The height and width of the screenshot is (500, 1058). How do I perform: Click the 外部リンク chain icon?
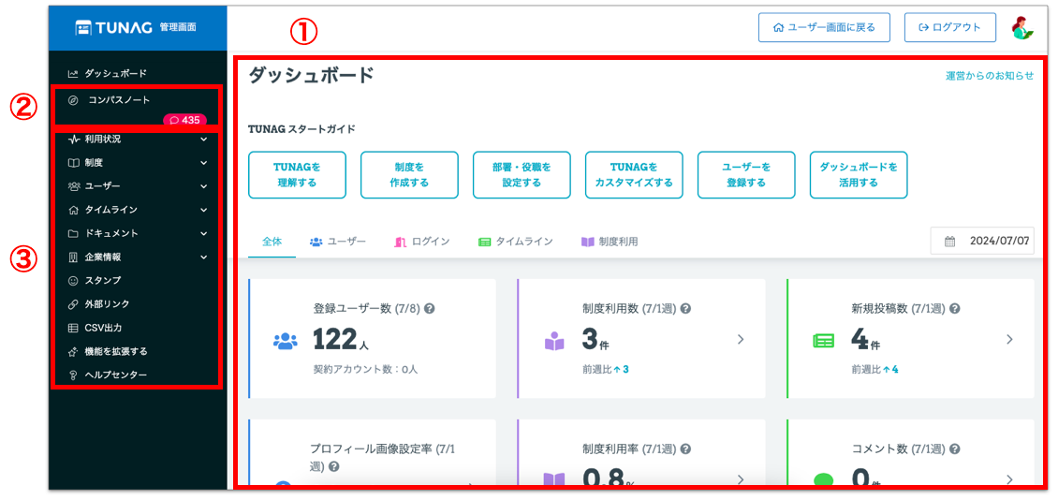click(x=74, y=304)
